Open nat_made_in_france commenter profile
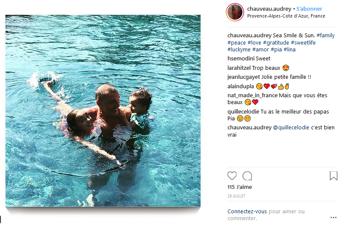This screenshot has width=341, height=227. [252, 95]
